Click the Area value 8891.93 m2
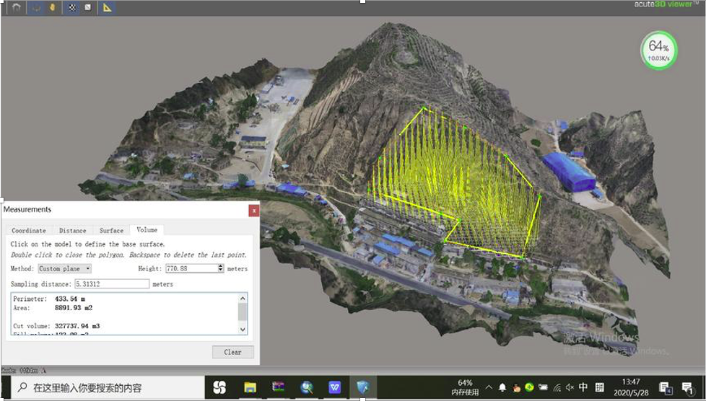Screen dimensions: 706x401 pos(74,308)
